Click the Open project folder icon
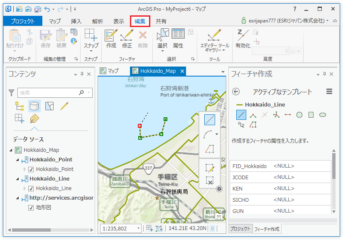The width and height of the screenshot is (343, 240). [x=28, y=9]
